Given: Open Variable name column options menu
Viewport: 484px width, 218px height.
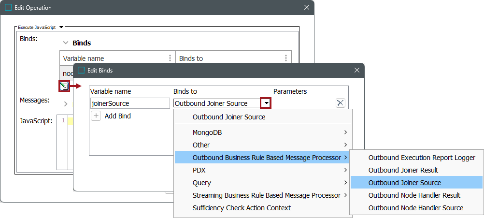Looking at the screenshot, I should 170,58.
